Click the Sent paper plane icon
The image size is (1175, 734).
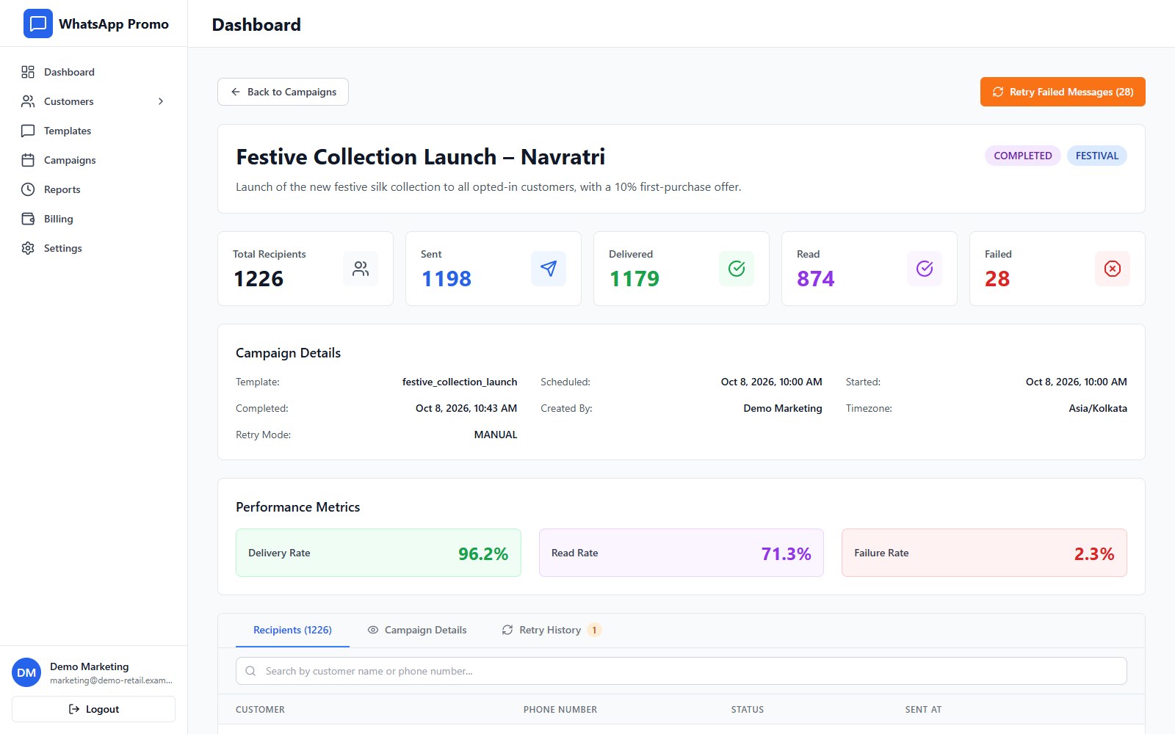pos(549,269)
